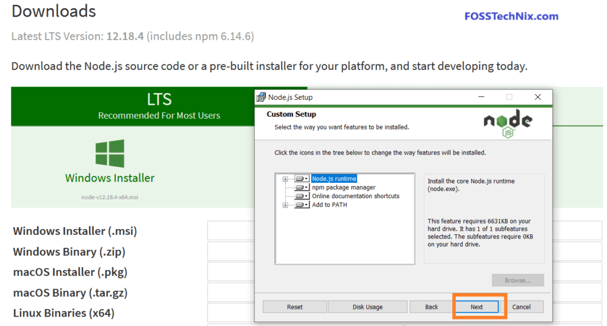This screenshot has width=607, height=326.
Task: Click the macOS Installer (.pkg) row label
Action: tap(70, 272)
